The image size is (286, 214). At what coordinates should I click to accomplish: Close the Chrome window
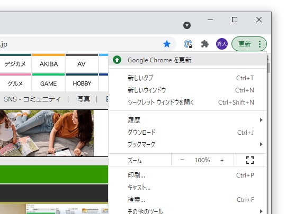(x=259, y=20)
